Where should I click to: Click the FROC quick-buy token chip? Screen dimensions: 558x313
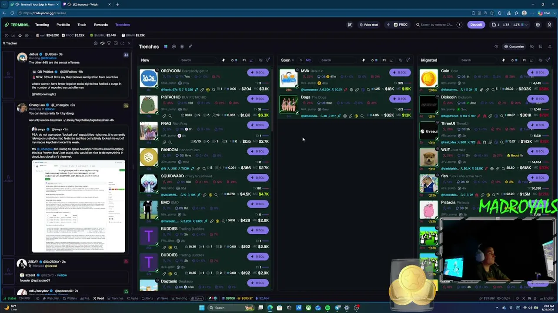(x=401, y=25)
